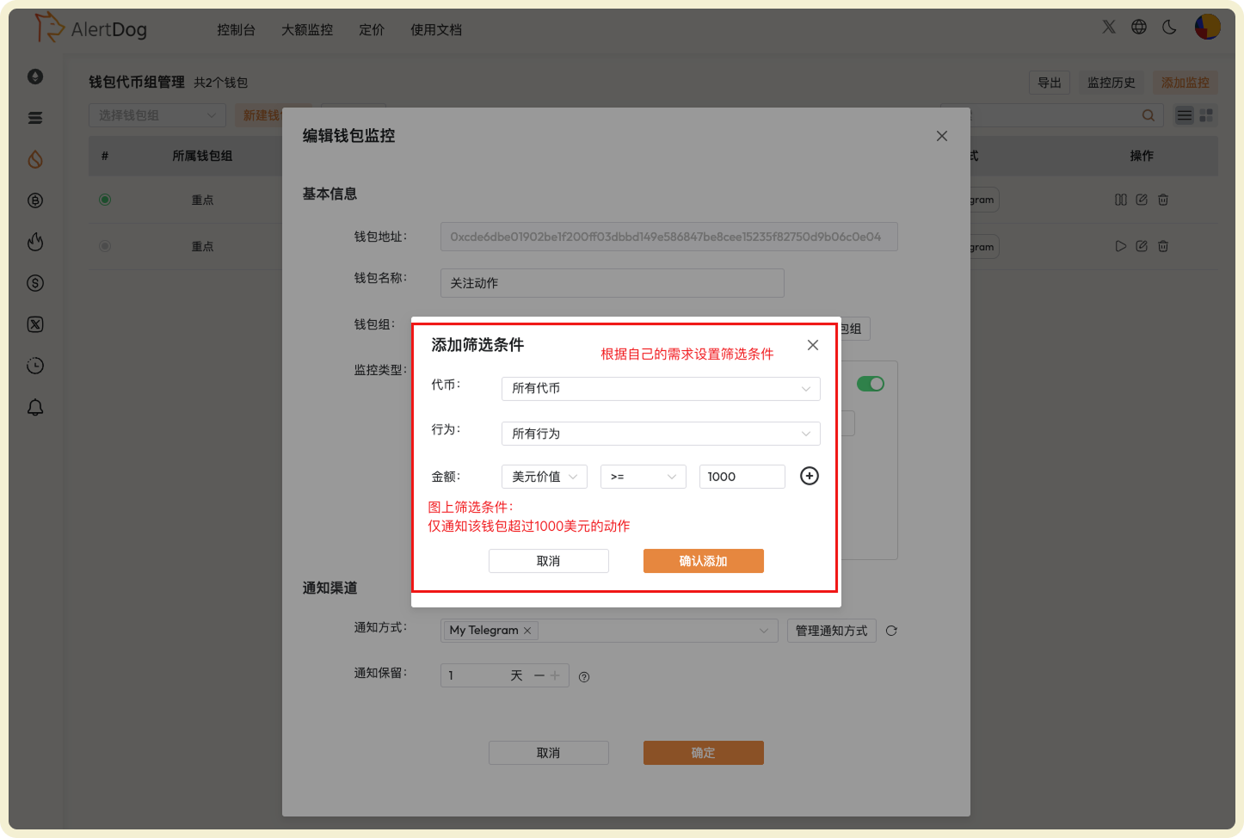Click the X social icon in sidebar
This screenshot has height=838, width=1244.
point(35,324)
